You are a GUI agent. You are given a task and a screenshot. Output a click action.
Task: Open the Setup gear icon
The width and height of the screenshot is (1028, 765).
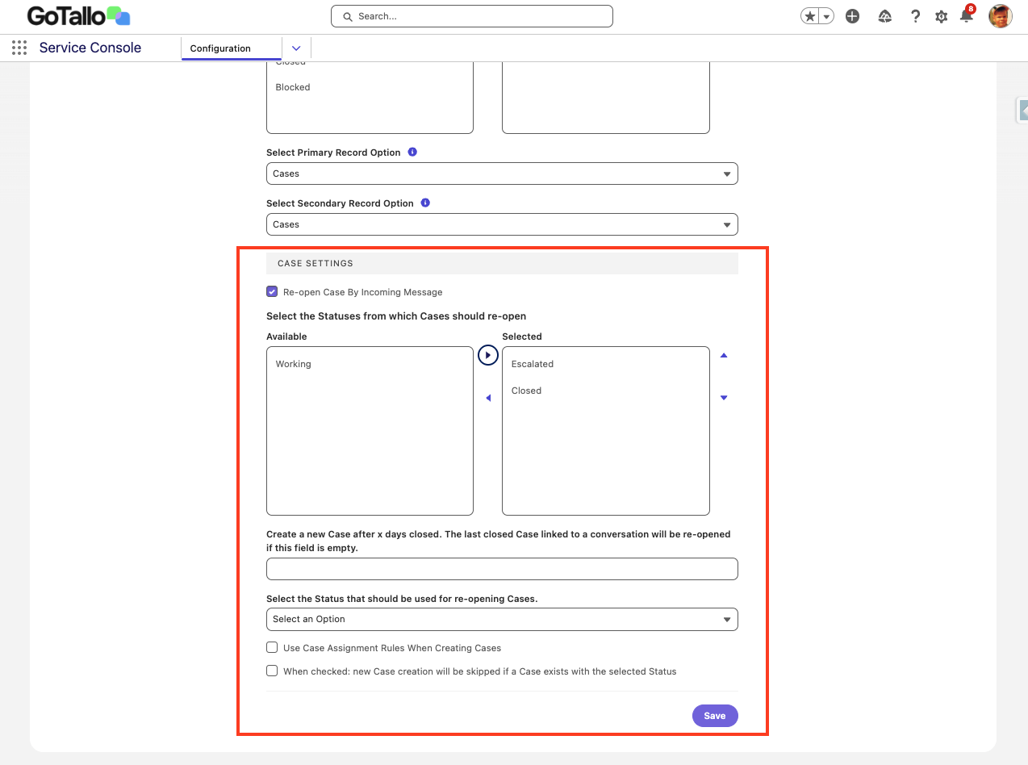[x=941, y=16]
